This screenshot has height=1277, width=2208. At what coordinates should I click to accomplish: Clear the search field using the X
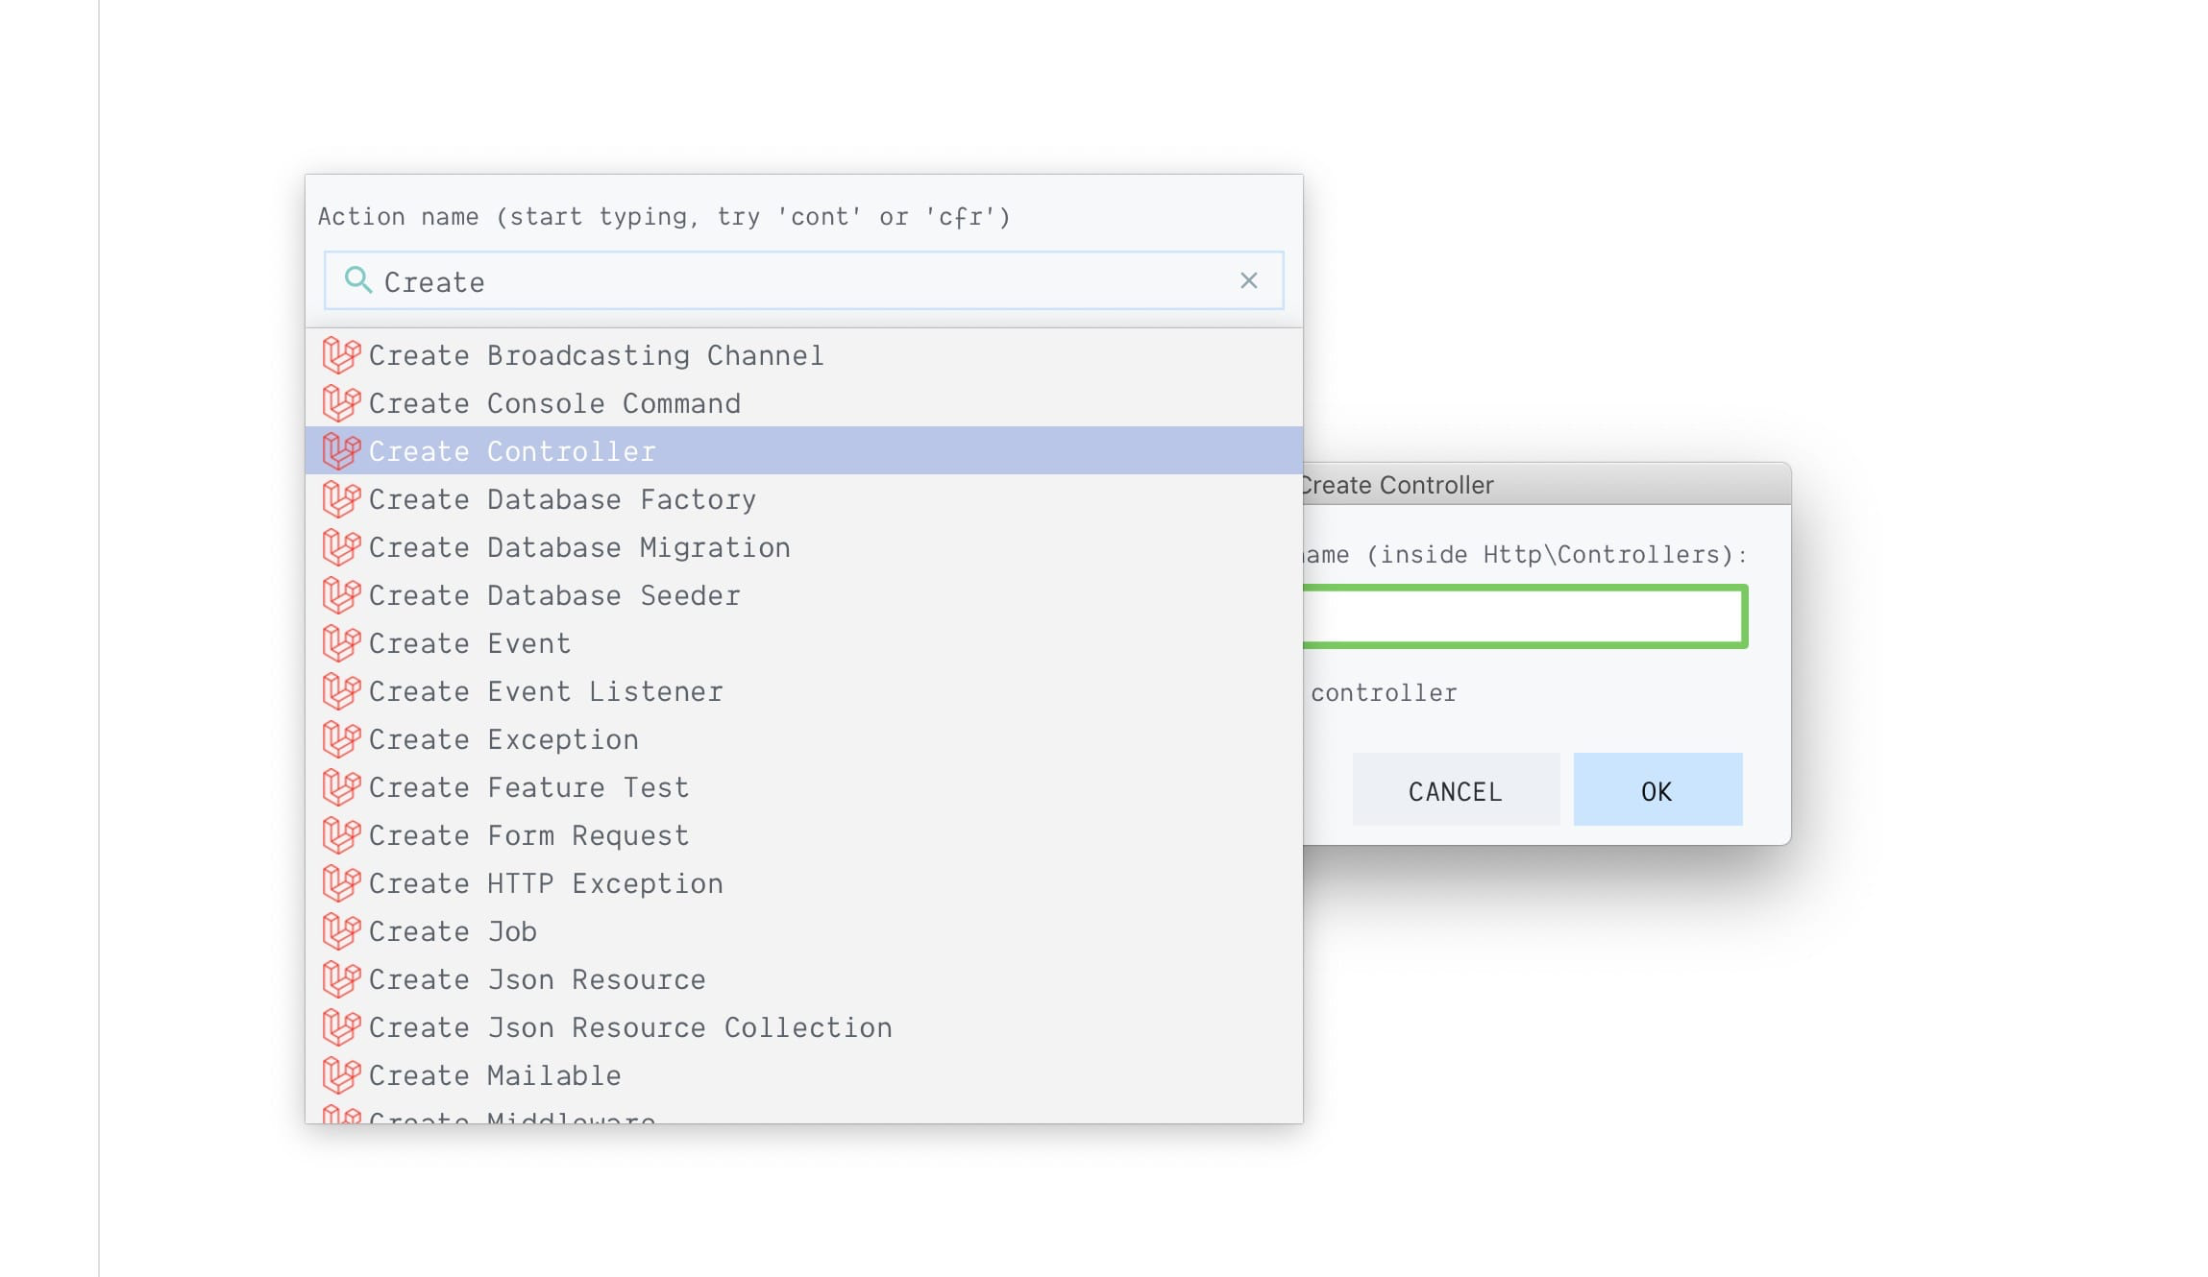(1249, 280)
